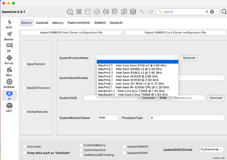Enable the UpdateNVRAM checkbox

click(124, 153)
